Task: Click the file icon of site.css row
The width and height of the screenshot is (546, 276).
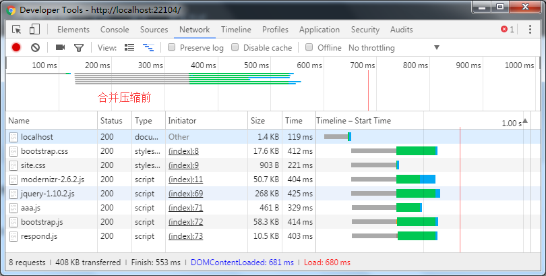Action: coord(13,165)
